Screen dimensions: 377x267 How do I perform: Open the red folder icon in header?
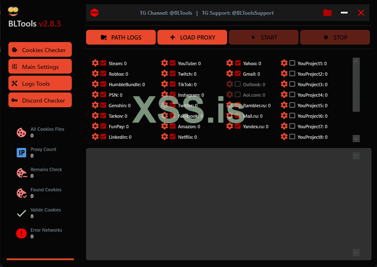coord(327,13)
